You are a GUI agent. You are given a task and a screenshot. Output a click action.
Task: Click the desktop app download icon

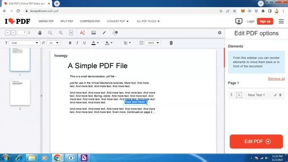239,21
